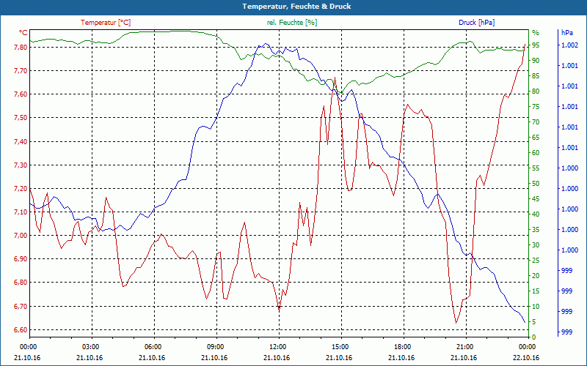Click the '6,70' temperature axis value

point(21,306)
